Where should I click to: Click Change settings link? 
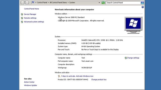click(133, 58)
